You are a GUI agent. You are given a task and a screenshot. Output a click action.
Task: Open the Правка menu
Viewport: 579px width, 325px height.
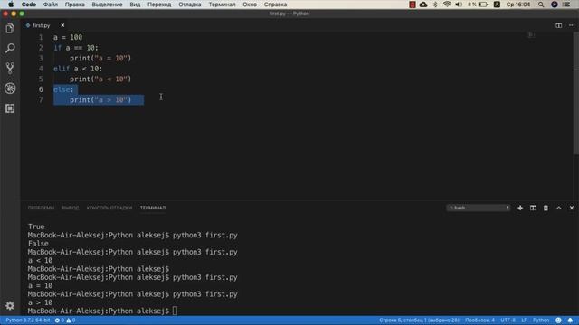coord(74,5)
